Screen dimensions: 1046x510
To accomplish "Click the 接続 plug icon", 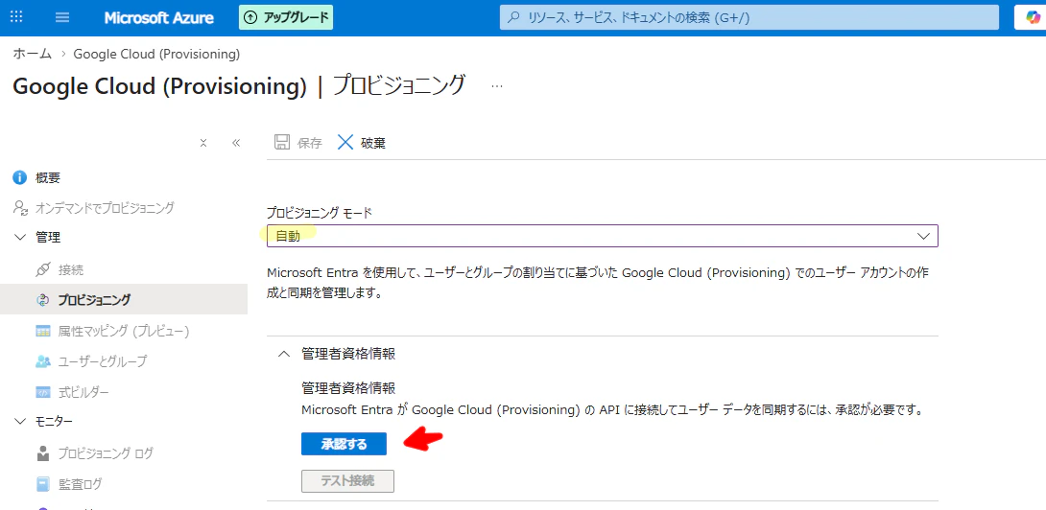I will [42, 270].
